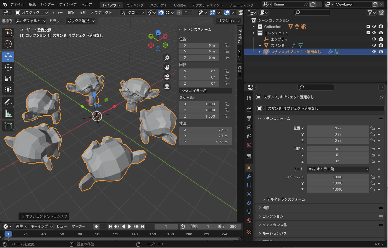
Task: Switch to the シェーディング workspace tab
Action: coord(242,5)
